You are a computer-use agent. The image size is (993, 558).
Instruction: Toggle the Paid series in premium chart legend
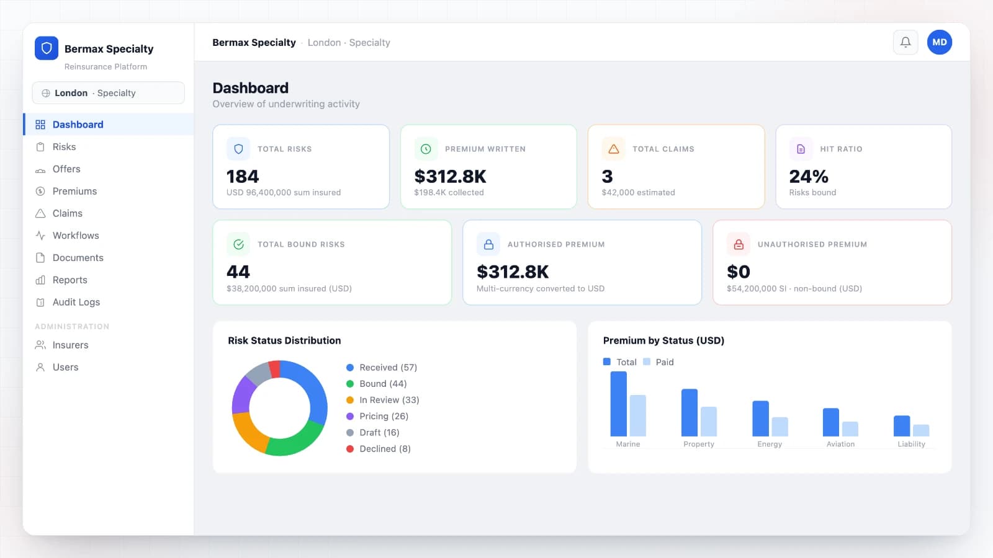coord(658,362)
